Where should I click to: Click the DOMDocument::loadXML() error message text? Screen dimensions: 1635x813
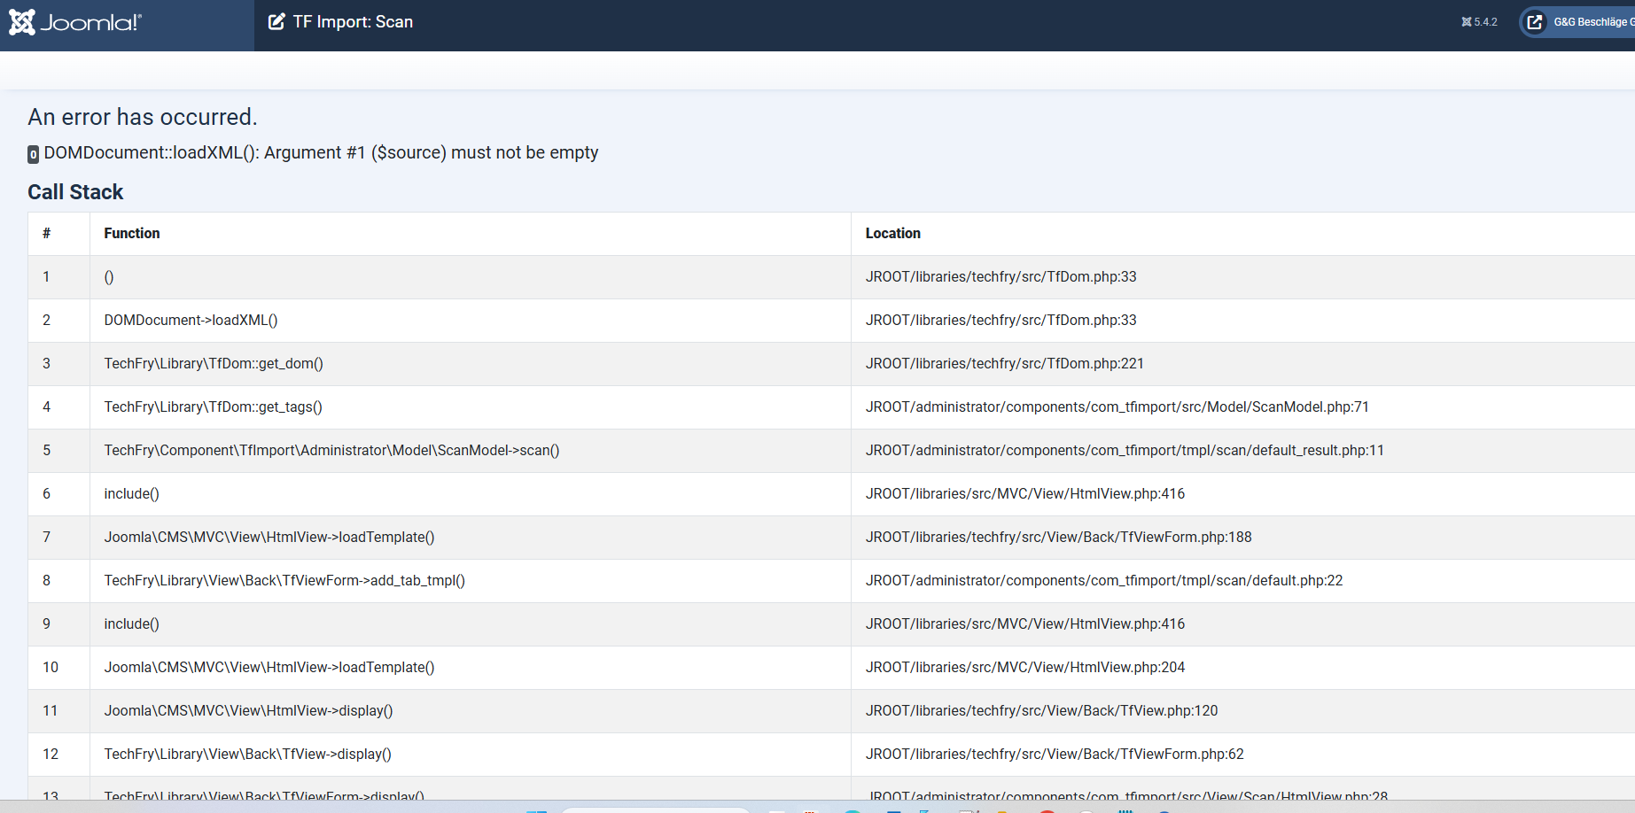pyautogui.click(x=321, y=152)
